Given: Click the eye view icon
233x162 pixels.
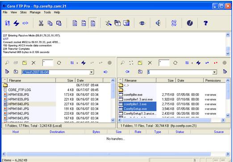Looking at the screenshot, I should [x=142, y=23].
